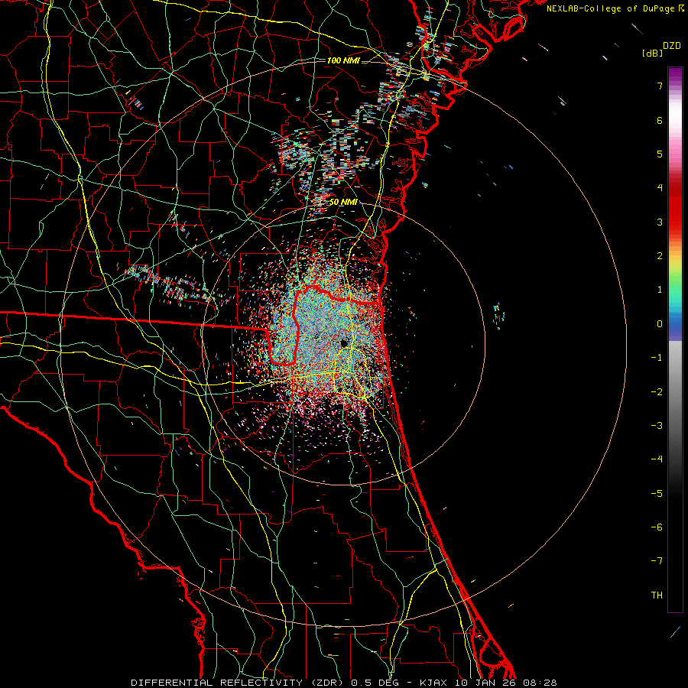
Task: Click the TH threshold label on the scale
Action: click(x=657, y=596)
